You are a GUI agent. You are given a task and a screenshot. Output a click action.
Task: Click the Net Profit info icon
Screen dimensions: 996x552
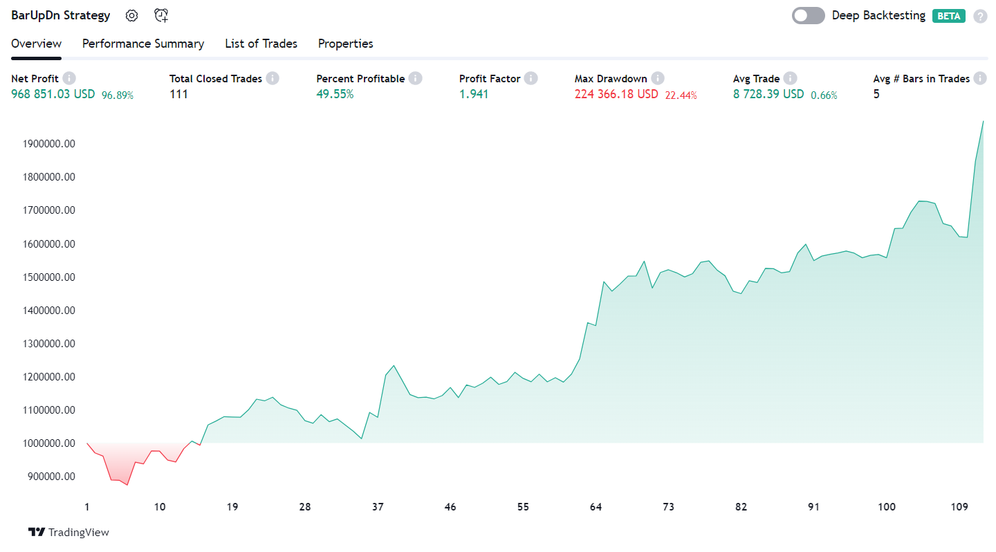(x=69, y=79)
